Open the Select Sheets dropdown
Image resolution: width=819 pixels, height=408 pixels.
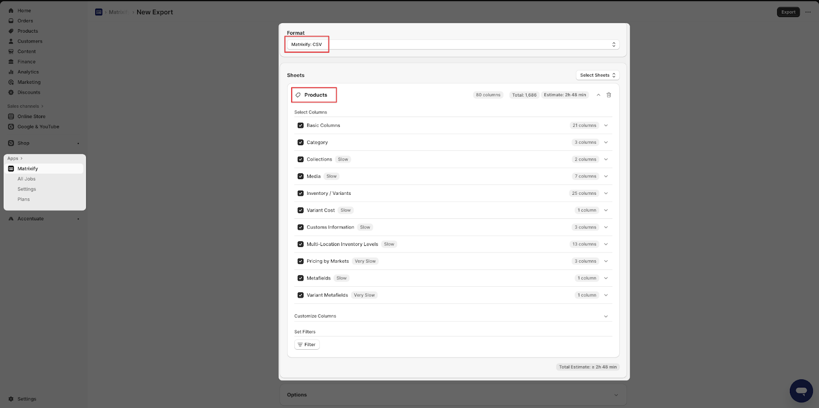[597, 75]
